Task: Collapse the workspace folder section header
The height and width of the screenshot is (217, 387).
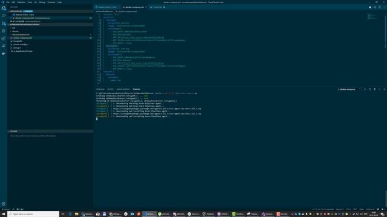Action: 51,25
